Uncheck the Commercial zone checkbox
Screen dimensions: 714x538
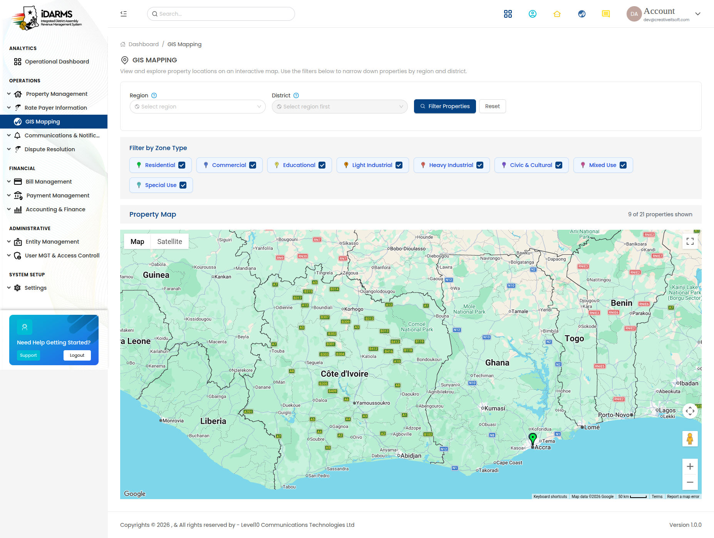[253, 165]
